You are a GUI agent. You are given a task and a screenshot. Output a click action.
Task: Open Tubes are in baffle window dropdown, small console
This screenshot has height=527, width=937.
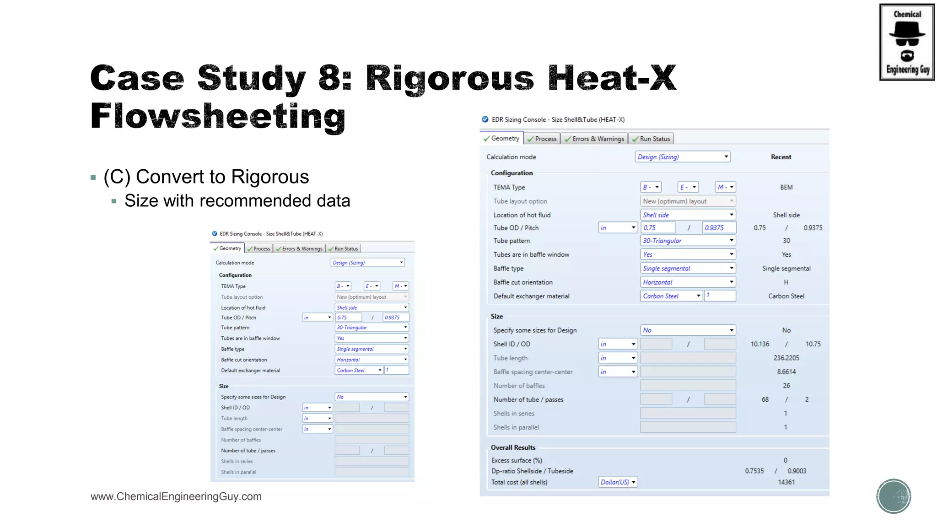coord(372,338)
